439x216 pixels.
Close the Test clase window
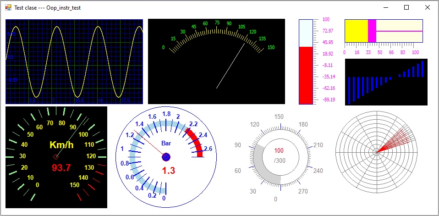click(428, 7)
